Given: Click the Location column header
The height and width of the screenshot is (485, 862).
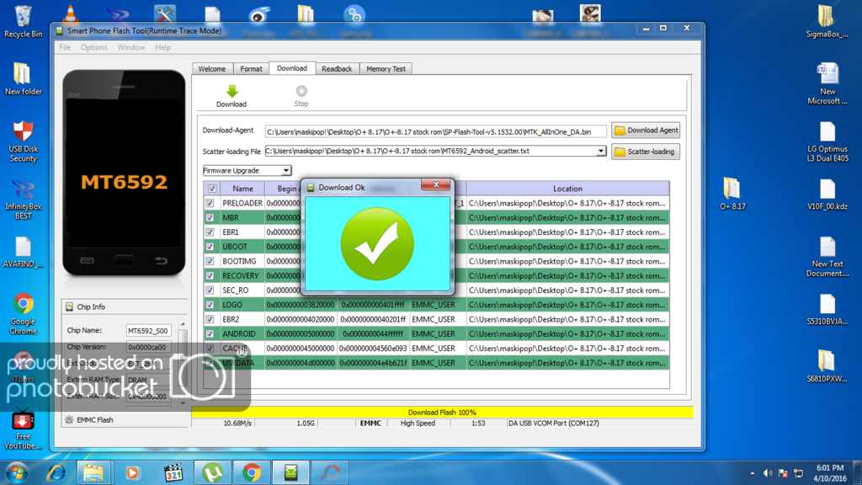Looking at the screenshot, I should click(567, 189).
